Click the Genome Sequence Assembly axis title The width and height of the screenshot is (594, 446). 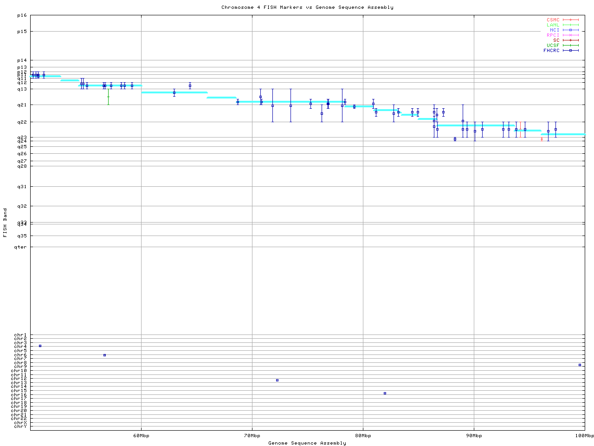(x=307, y=443)
